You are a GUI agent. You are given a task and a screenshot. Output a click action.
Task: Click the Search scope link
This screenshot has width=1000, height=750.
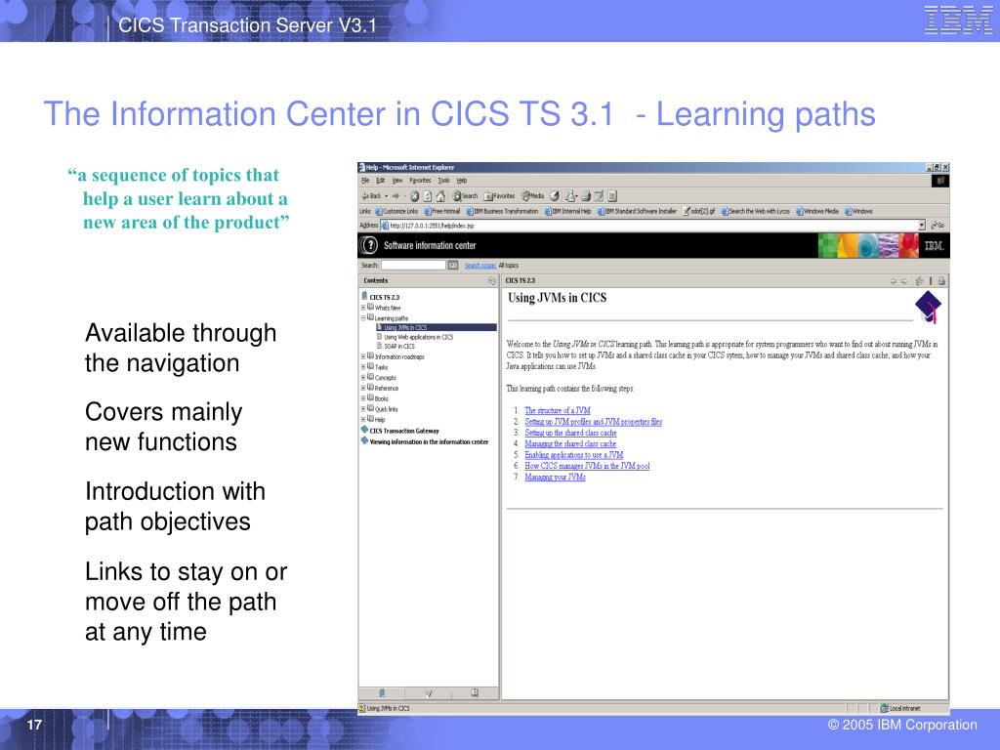(480, 266)
